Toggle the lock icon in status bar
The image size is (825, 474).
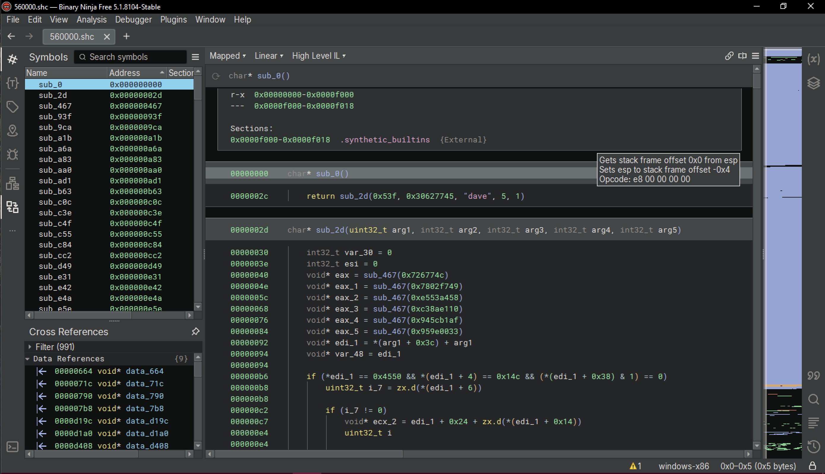click(812, 466)
